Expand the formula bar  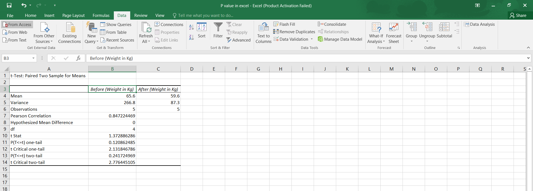[x=528, y=58]
